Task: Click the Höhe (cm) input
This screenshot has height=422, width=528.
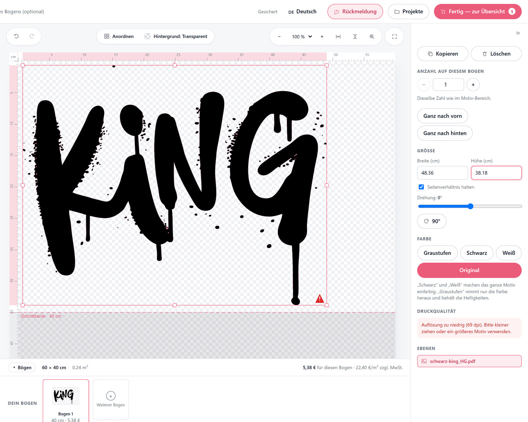Action: (496, 173)
